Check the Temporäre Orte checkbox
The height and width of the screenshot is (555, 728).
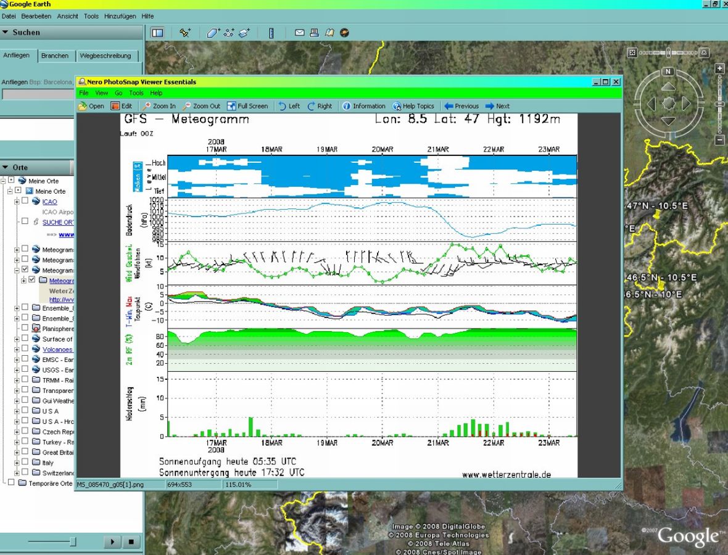(x=12, y=483)
